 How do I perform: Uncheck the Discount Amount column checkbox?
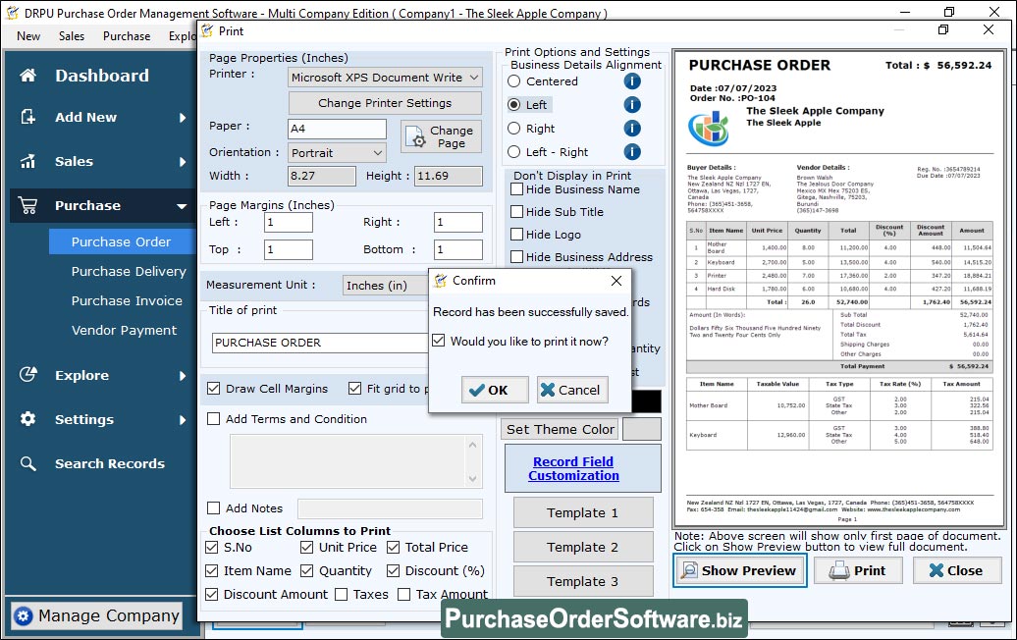coord(211,594)
